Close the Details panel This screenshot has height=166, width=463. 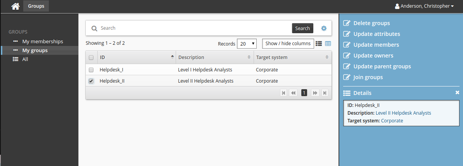point(457,93)
